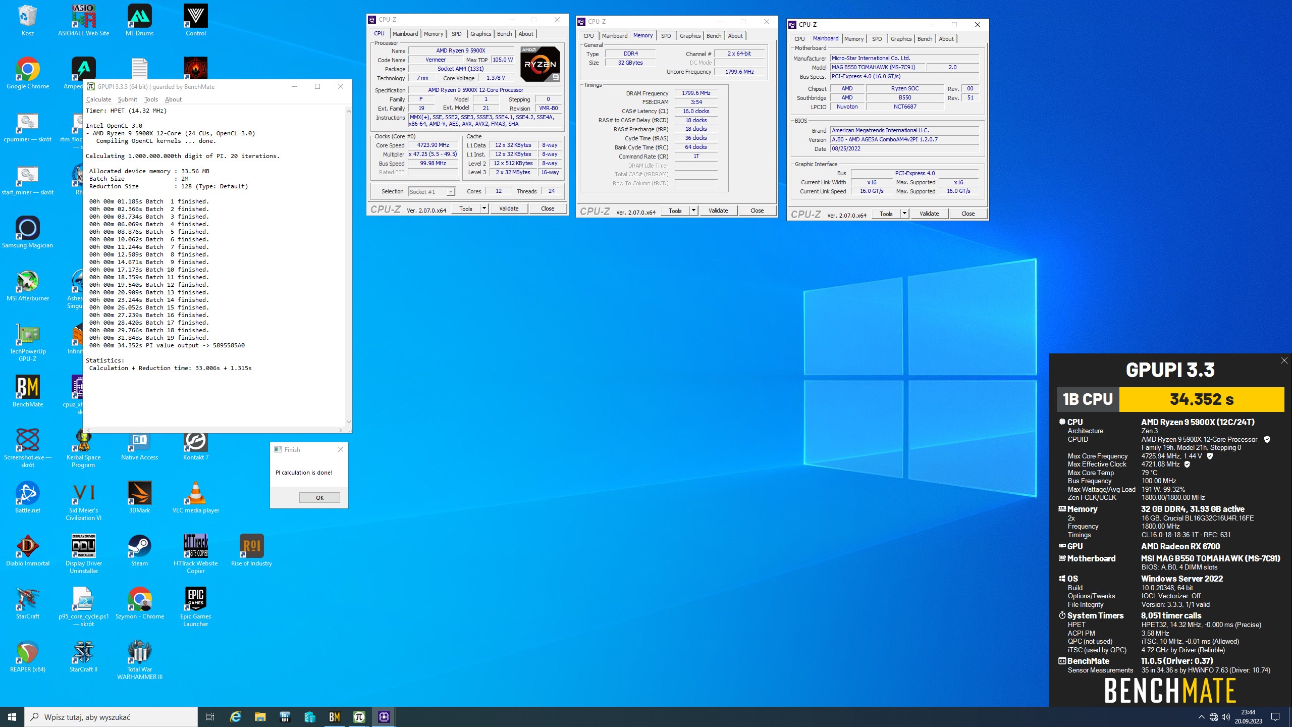Image resolution: width=1292 pixels, height=727 pixels.
Task: Open File Explorer from the taskbar
Action: [260, 717]
